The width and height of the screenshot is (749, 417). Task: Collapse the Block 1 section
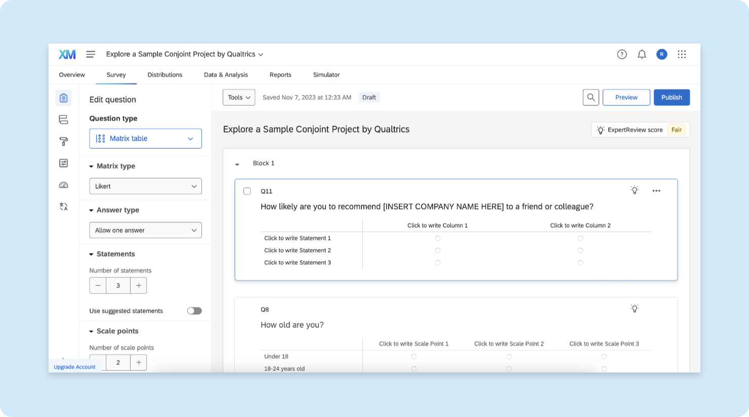237,163
